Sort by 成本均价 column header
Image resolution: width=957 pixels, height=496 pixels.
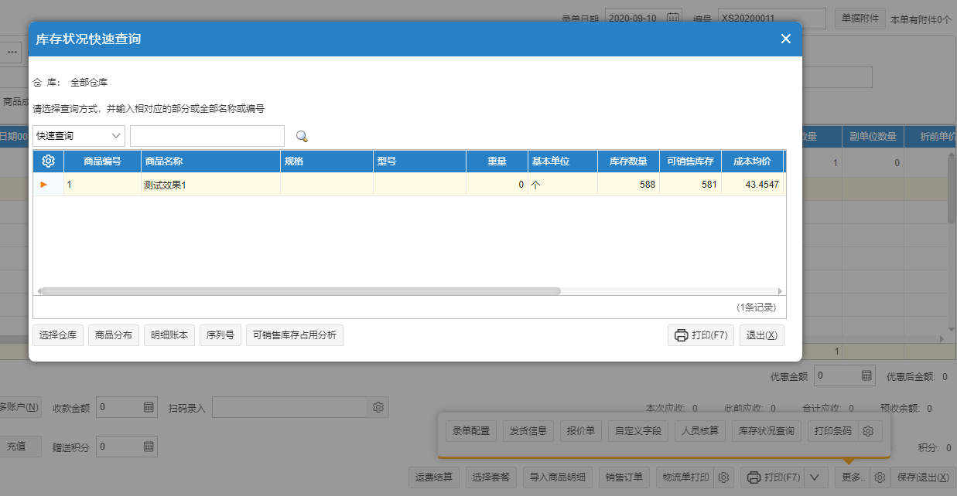coord(752,161)
